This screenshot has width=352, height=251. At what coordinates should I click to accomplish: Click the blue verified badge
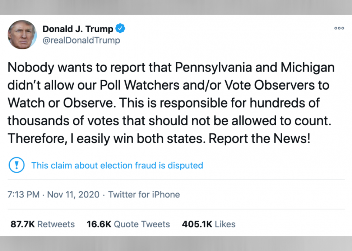click(x=121, y=29)
